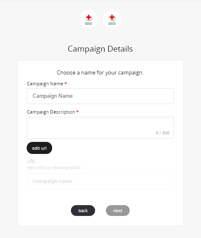This screenshot has height=238, width=201.
Task: Click the red asterisk beside Campaign Description
Action: point(78,112)
